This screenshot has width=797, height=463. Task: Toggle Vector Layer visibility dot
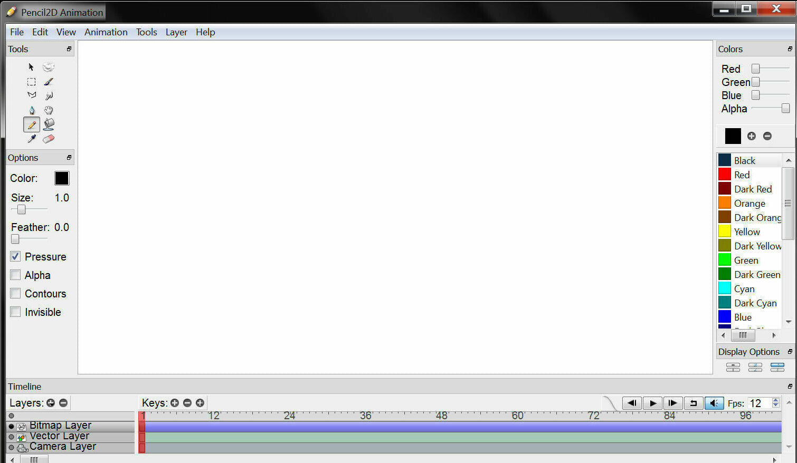[x=12, y=437]
